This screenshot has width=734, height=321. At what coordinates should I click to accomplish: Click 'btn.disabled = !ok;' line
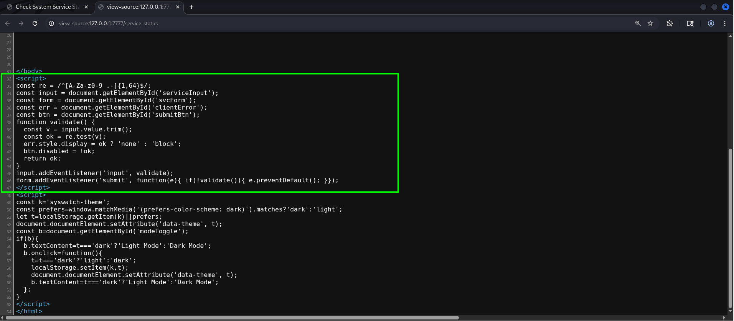point(59,151)
